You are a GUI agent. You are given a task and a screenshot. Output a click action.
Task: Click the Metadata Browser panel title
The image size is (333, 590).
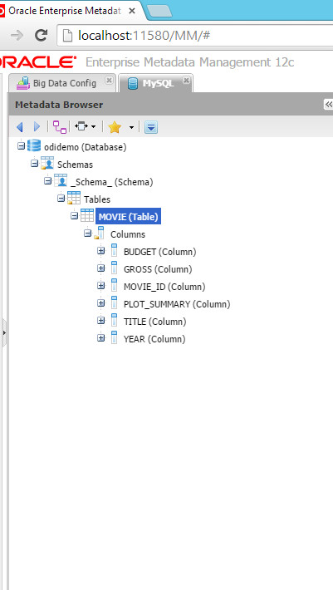pyautogui.click(x=59, y=105)
